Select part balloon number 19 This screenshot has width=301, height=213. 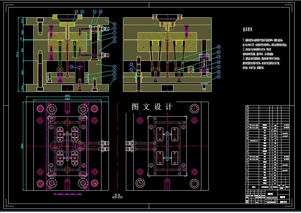point(219,57)
